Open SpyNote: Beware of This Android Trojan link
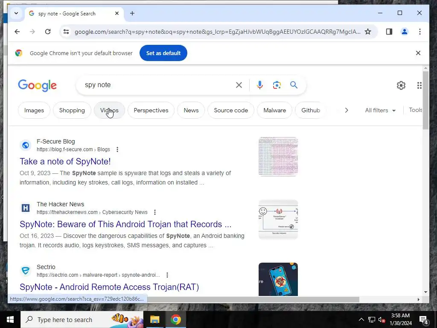437x328 pixels. click(x=125, y=224)
